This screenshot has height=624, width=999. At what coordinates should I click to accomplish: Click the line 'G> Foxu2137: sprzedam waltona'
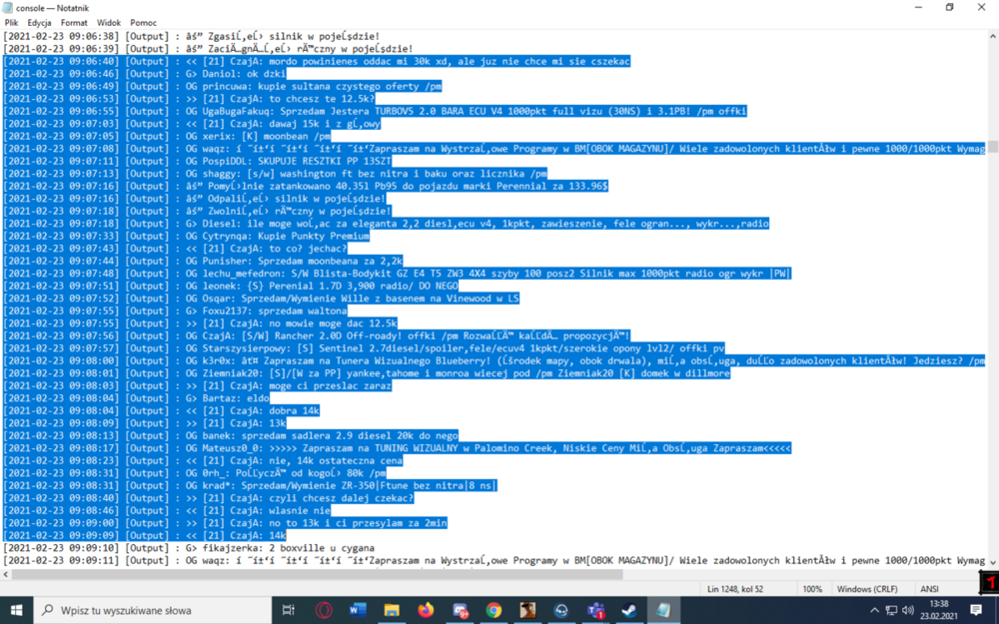click(175, 311)
